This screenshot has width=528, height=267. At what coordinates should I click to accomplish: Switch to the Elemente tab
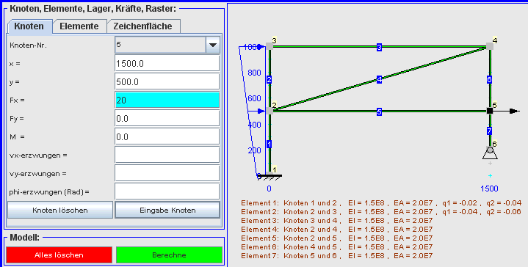tap(79, 26)
